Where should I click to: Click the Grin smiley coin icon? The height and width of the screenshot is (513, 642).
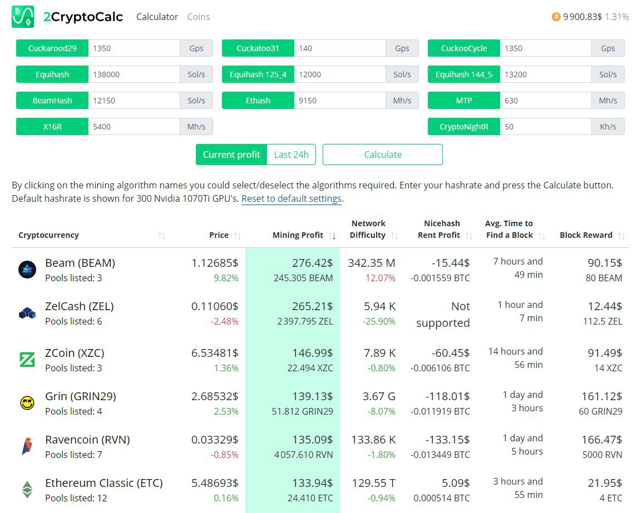[27, 403]
